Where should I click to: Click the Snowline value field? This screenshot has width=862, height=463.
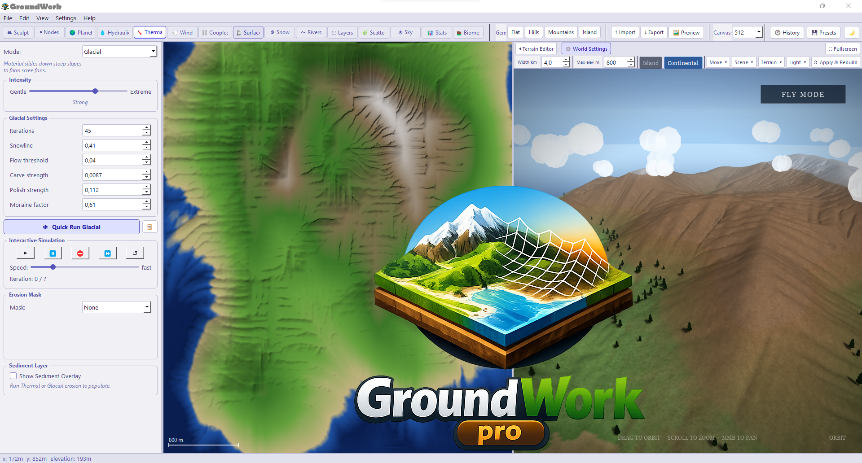coord(112,145)
